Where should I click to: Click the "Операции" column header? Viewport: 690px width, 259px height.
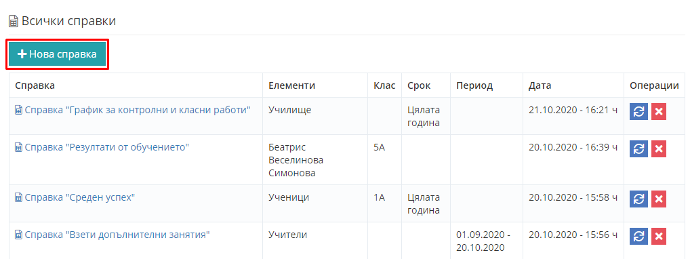(654, 85)
